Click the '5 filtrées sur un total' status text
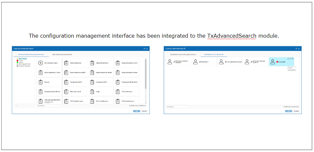Image resolution: width=314 pixels, height=152 pixels. click(291, 107)
